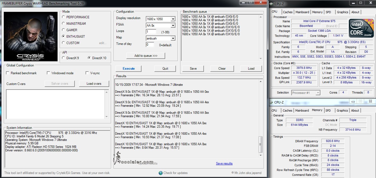Open Caches tab in top CPU-Z window
This screenshot has height=178, width=376.
pos(288,12)
